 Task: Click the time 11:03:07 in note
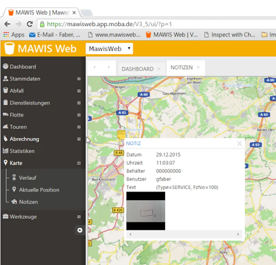[166, 163]
